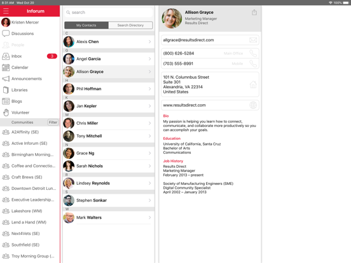Viewport: 351px width, 263px height.
Task: Open Active Inforum (SE) community
Action: (30, 144)
